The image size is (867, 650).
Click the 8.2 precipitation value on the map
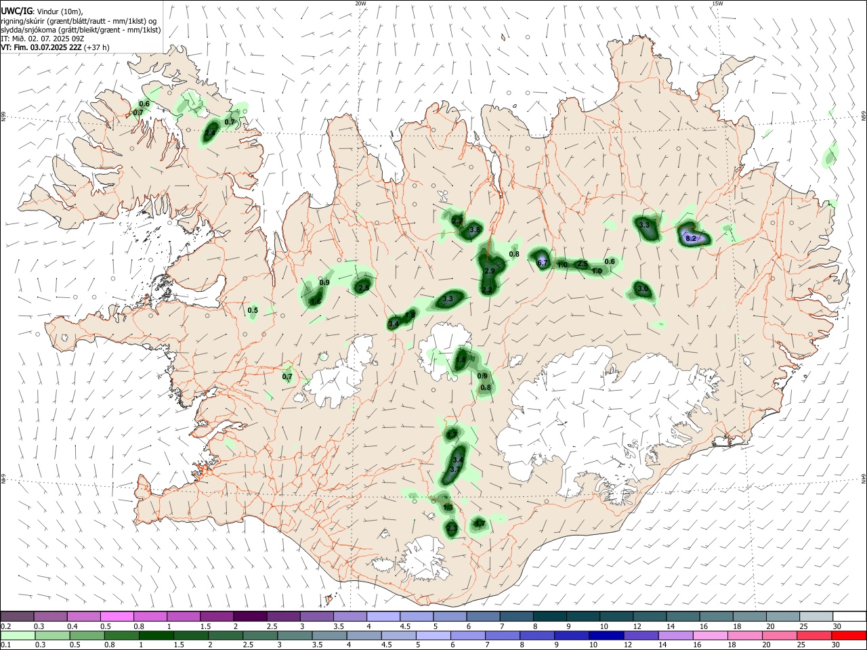(x=691, y=238)
